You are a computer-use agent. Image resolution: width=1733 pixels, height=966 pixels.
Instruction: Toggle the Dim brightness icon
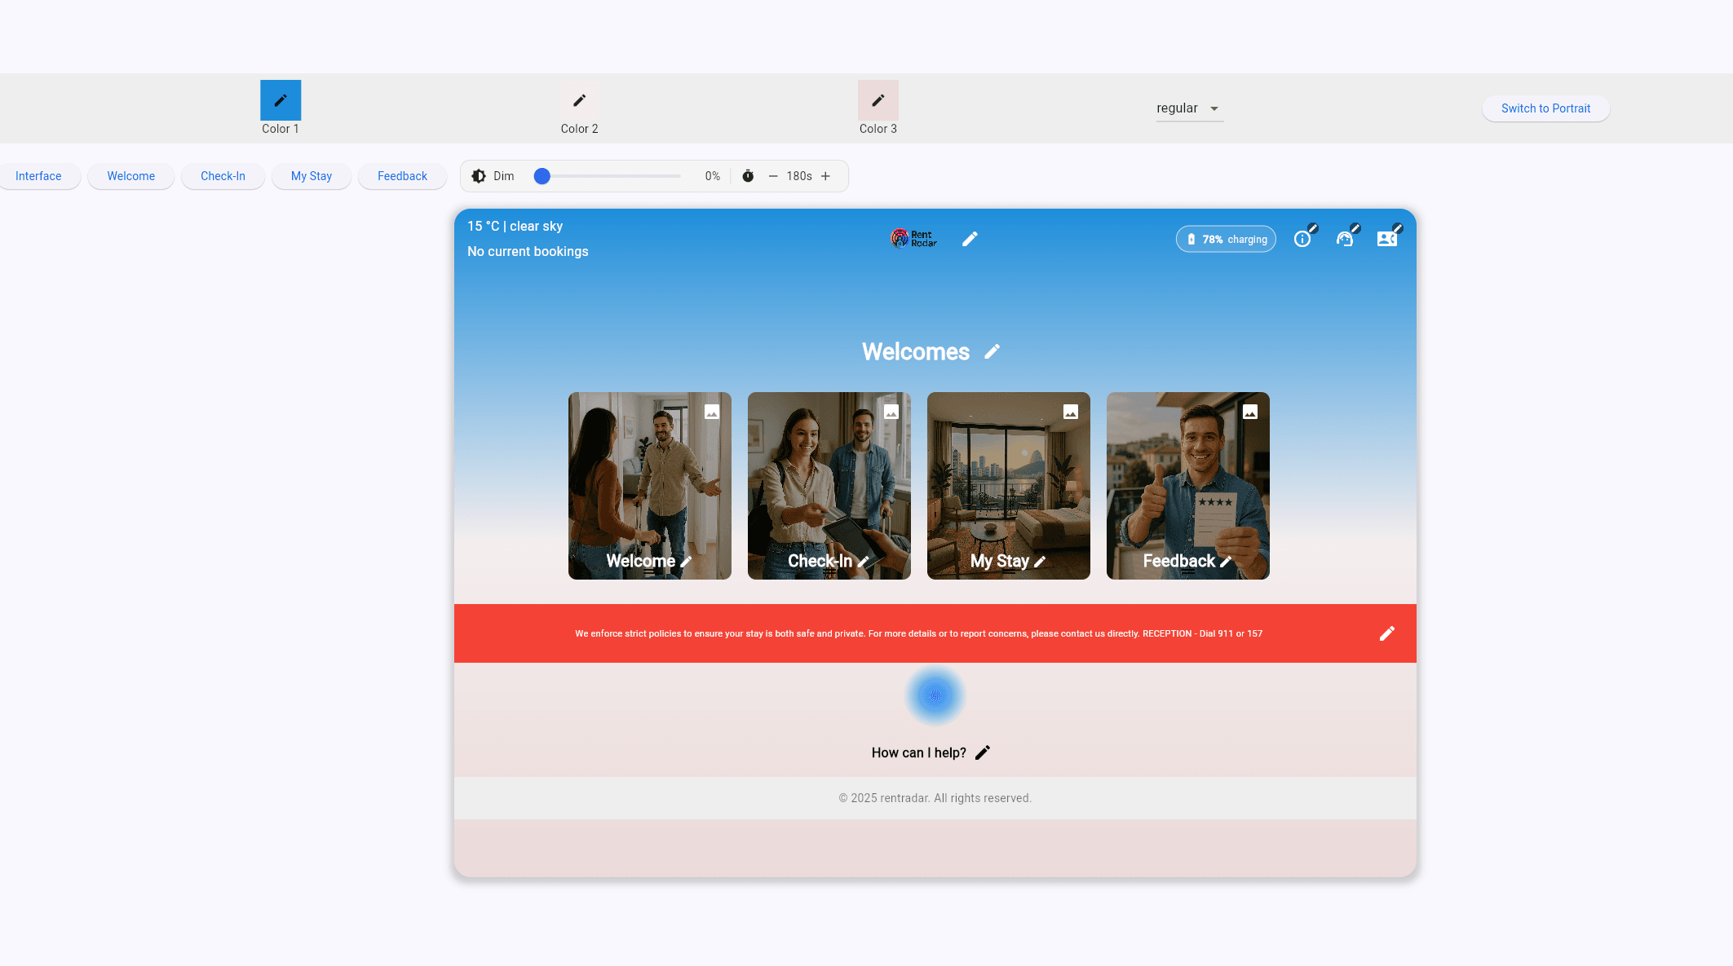pyautogui.click(x=479, y=176)
